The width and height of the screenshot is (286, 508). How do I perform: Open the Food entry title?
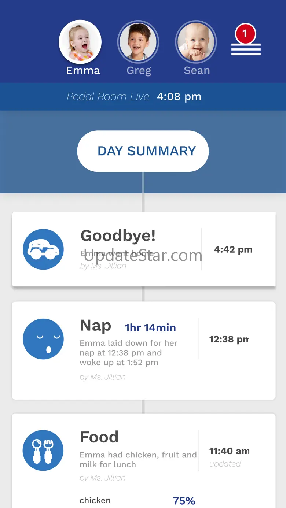(99, 437)
